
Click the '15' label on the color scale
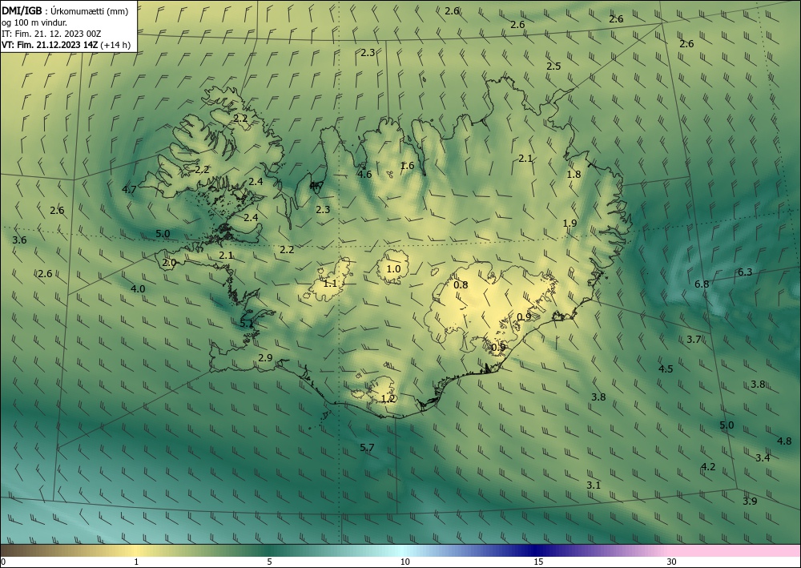coord(538,562)
